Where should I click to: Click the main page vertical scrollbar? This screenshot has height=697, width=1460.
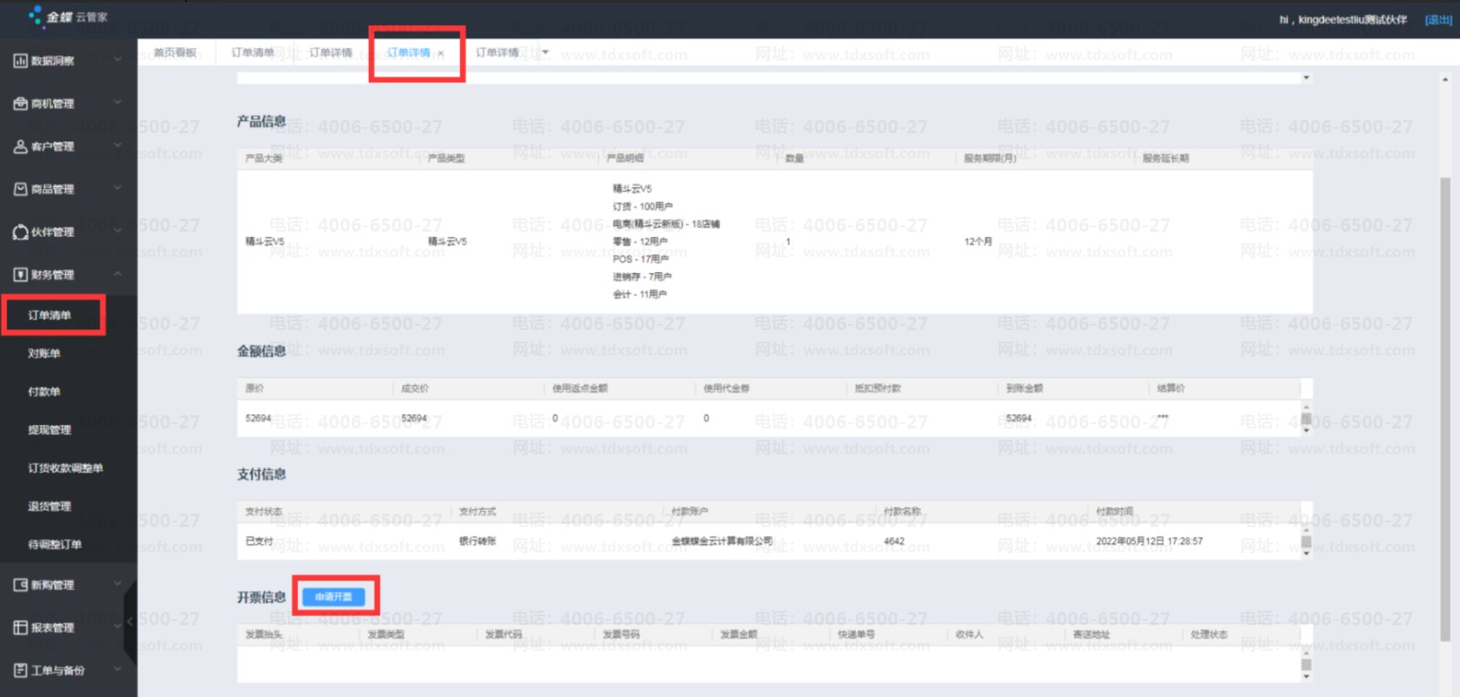pyautogui.click(x=1444, y=403)
